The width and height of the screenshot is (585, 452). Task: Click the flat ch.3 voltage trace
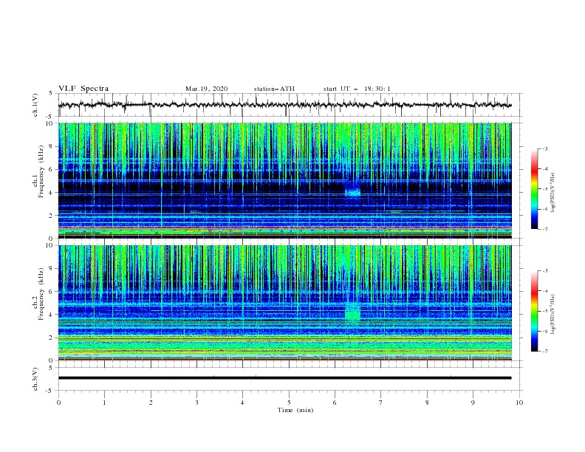284,378
